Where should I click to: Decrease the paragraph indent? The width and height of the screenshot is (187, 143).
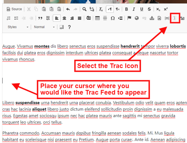(24, 18)
